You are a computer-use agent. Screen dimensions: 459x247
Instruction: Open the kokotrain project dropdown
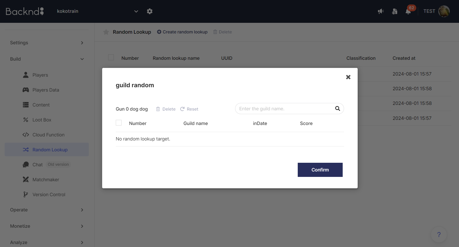coord(136,11)
